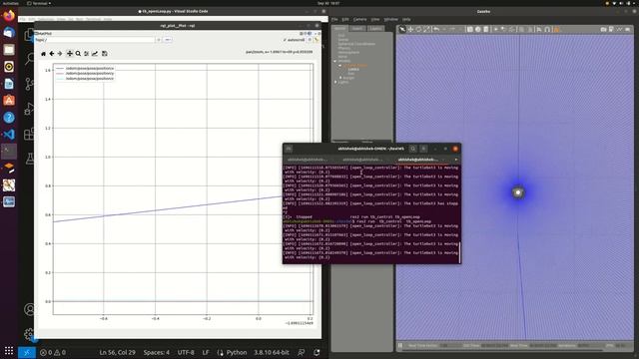
Task: Collapse the ground plane model node
Action: (340, 65)
